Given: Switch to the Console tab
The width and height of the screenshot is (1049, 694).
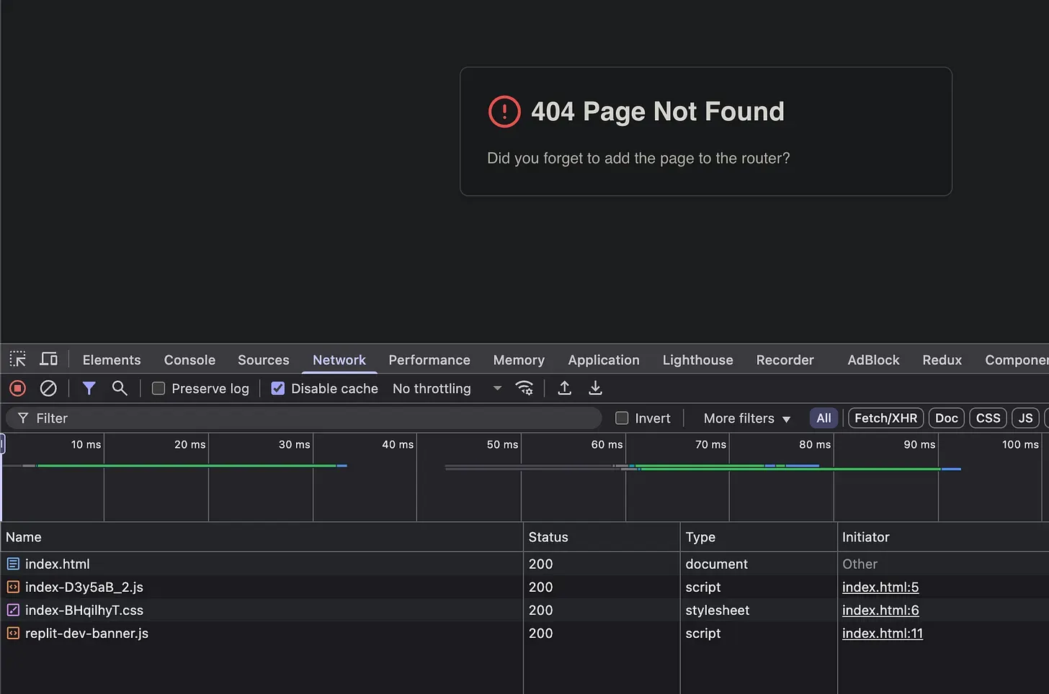Looking at the screenshot, I should click(x=189, y=360).
